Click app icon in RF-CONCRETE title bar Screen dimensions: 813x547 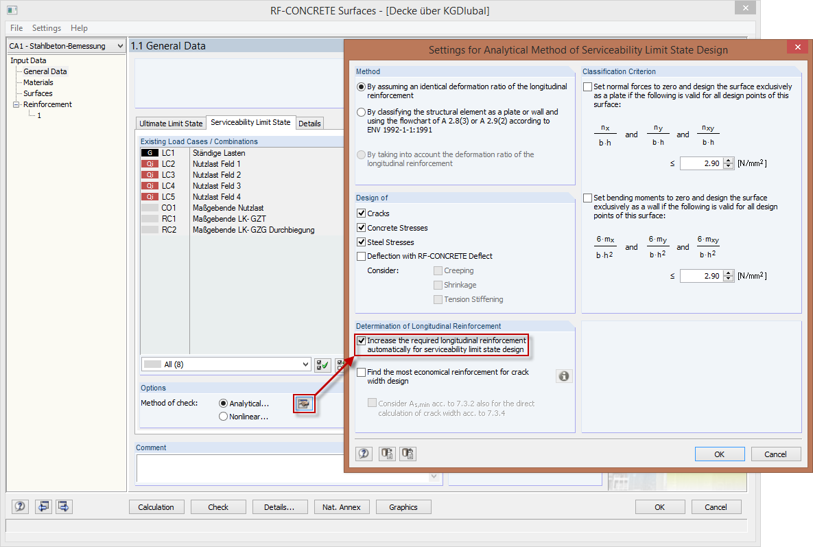tap(12, 10)
